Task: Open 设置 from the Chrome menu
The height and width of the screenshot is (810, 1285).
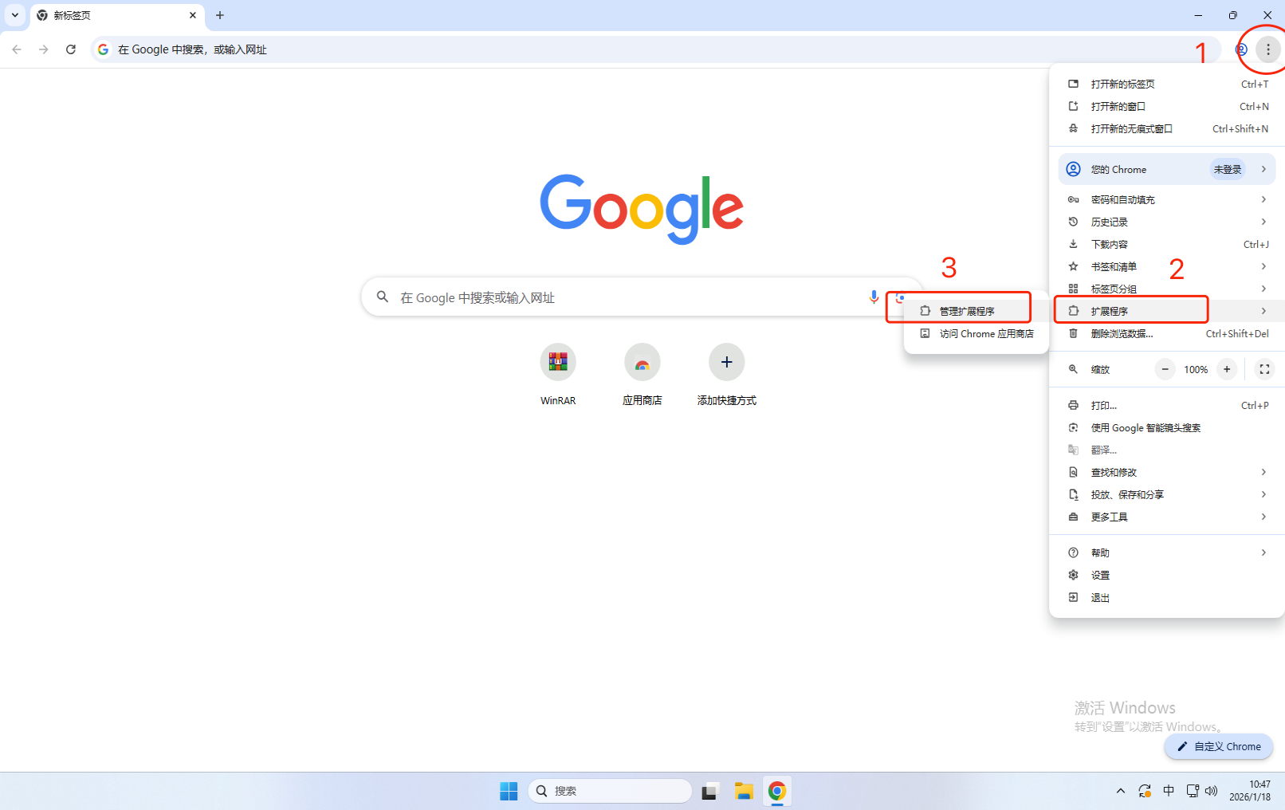Action: click(1100, 575)
